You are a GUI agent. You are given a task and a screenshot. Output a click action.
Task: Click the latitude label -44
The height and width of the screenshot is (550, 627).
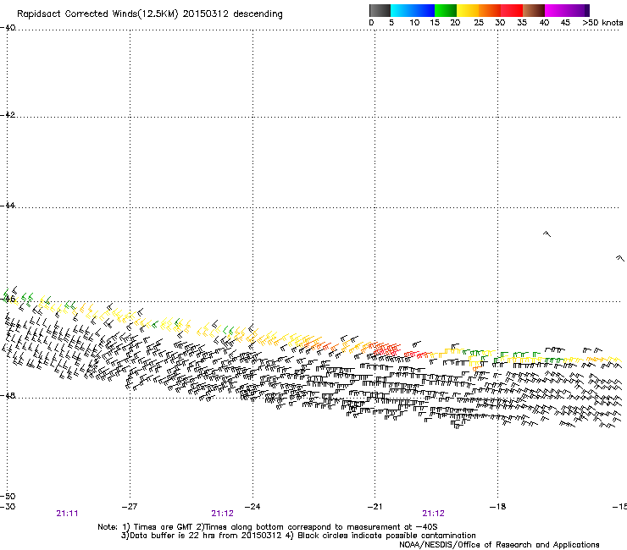pyautogui.click(x=8, y=206)
